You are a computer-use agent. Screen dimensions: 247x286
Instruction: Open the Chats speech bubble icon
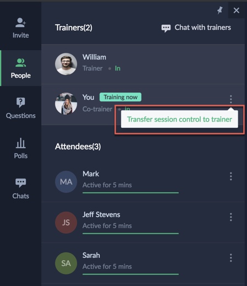[20, 183]
